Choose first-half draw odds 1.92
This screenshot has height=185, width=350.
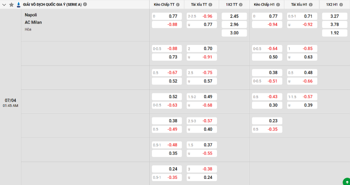coord(333,33)
